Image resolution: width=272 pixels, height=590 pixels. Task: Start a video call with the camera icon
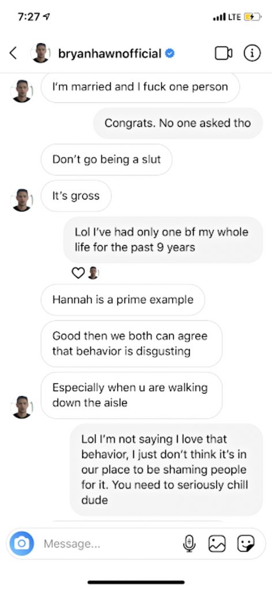click(x=224, y=54)
